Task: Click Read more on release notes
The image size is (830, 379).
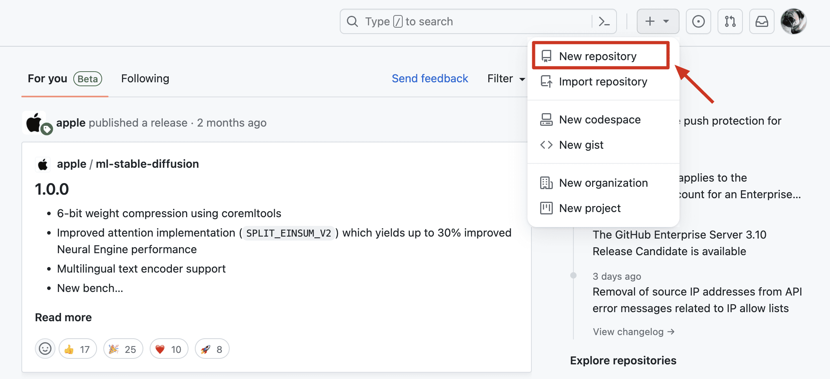Action: click(63, 318)
